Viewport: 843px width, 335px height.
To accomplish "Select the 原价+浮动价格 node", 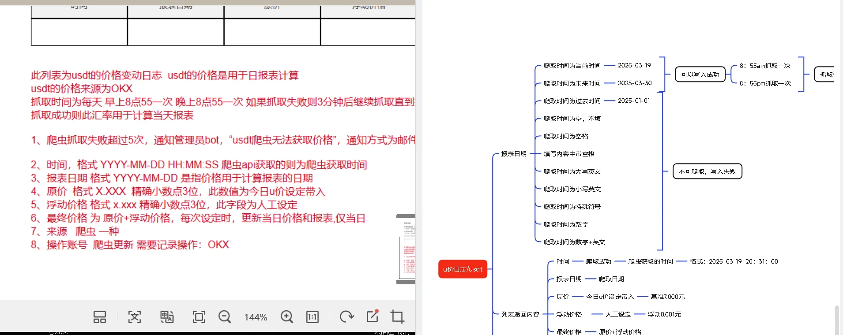I will [x=620, y=331].
